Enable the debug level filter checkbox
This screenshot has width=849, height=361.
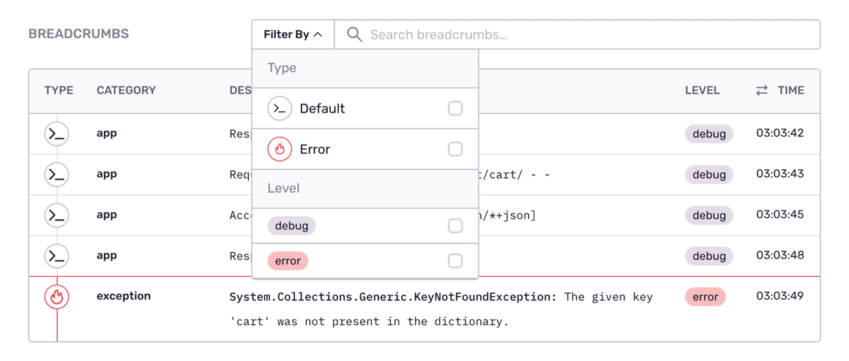[x=455, y=226]
